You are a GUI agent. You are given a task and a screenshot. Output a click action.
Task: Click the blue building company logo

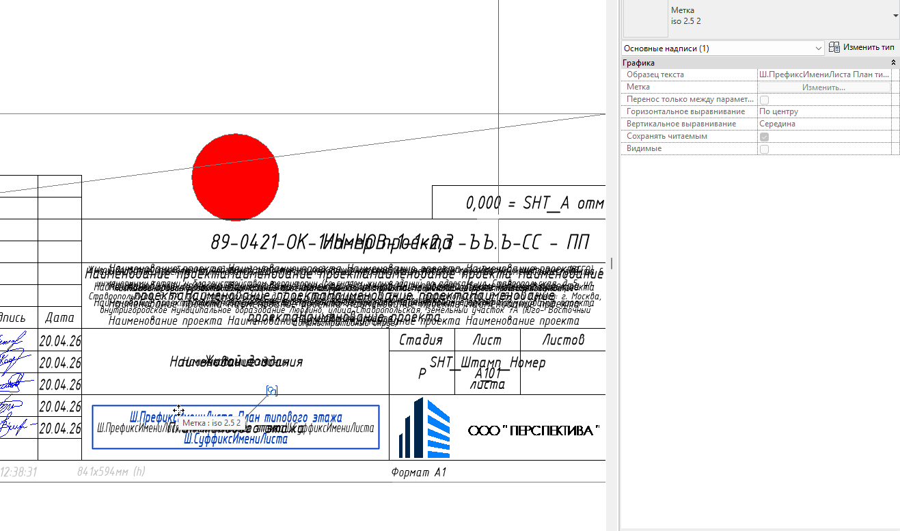[x=424, y=428]
